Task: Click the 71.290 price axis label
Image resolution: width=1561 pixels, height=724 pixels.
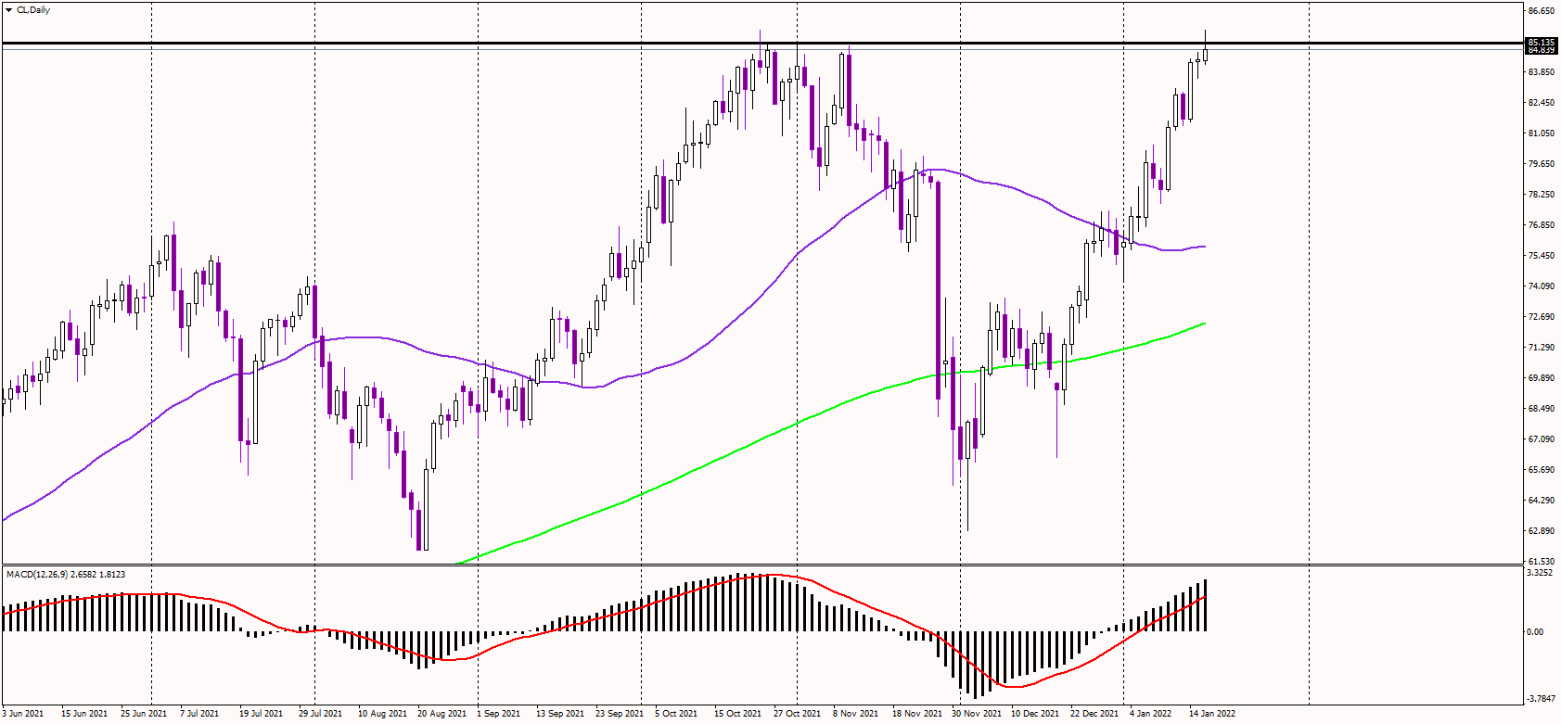Action: 1541,348
